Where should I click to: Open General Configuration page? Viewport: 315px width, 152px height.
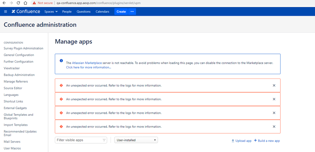(x=19, y=55)
